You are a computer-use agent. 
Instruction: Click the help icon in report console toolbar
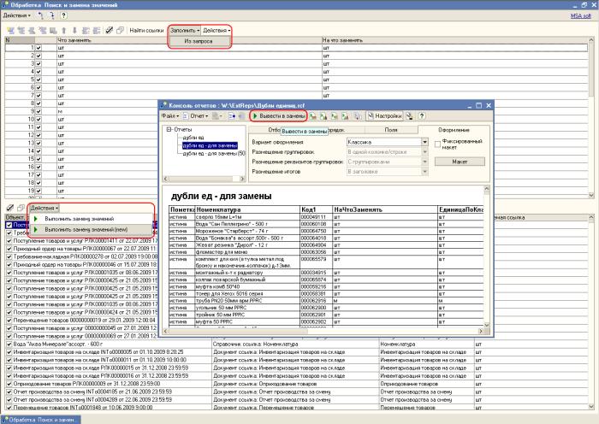coord(421,115)
